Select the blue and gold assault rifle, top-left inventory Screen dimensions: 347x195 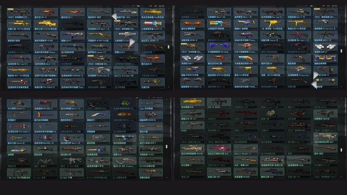72,37
